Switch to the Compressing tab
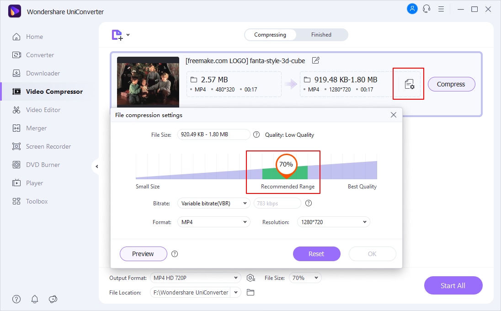 270,34
